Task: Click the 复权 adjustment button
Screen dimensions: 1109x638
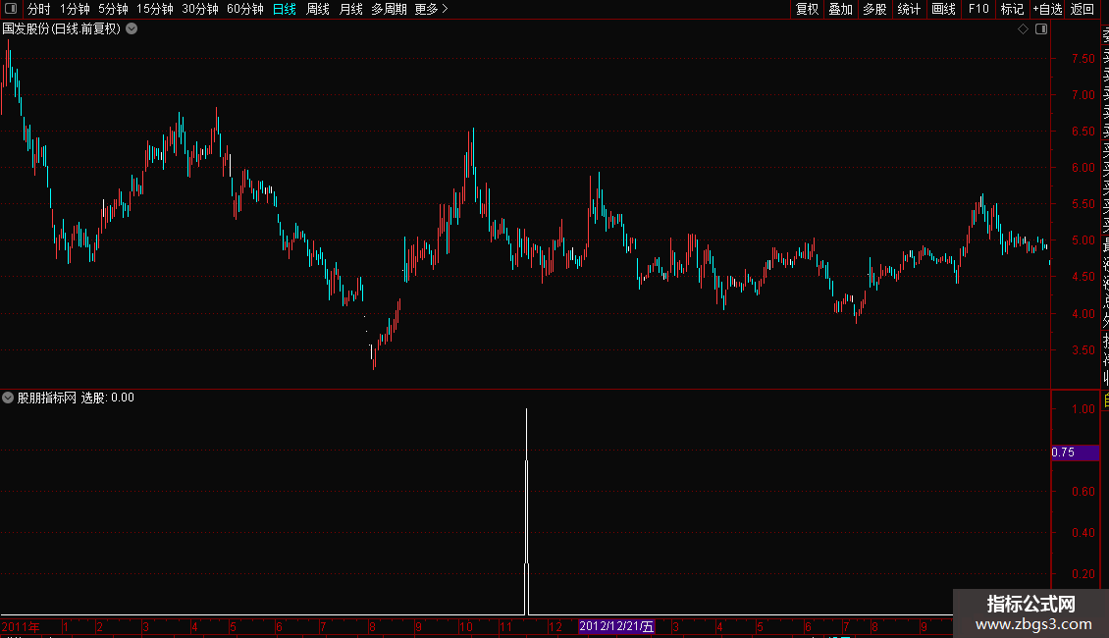Action: point(807,9)
